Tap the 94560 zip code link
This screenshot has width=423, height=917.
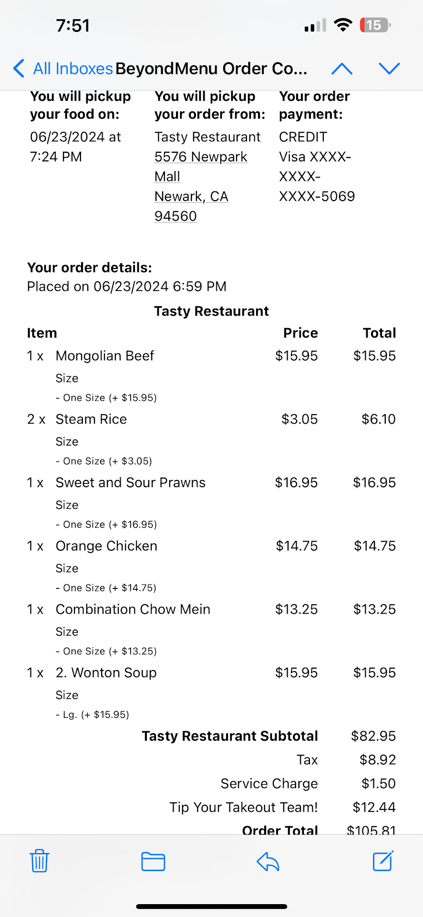[x=175, y=216]
